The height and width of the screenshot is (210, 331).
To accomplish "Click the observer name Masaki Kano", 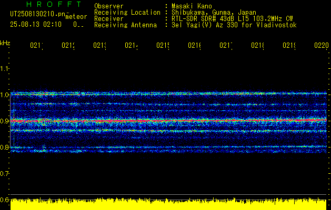I will click(192, 6).
